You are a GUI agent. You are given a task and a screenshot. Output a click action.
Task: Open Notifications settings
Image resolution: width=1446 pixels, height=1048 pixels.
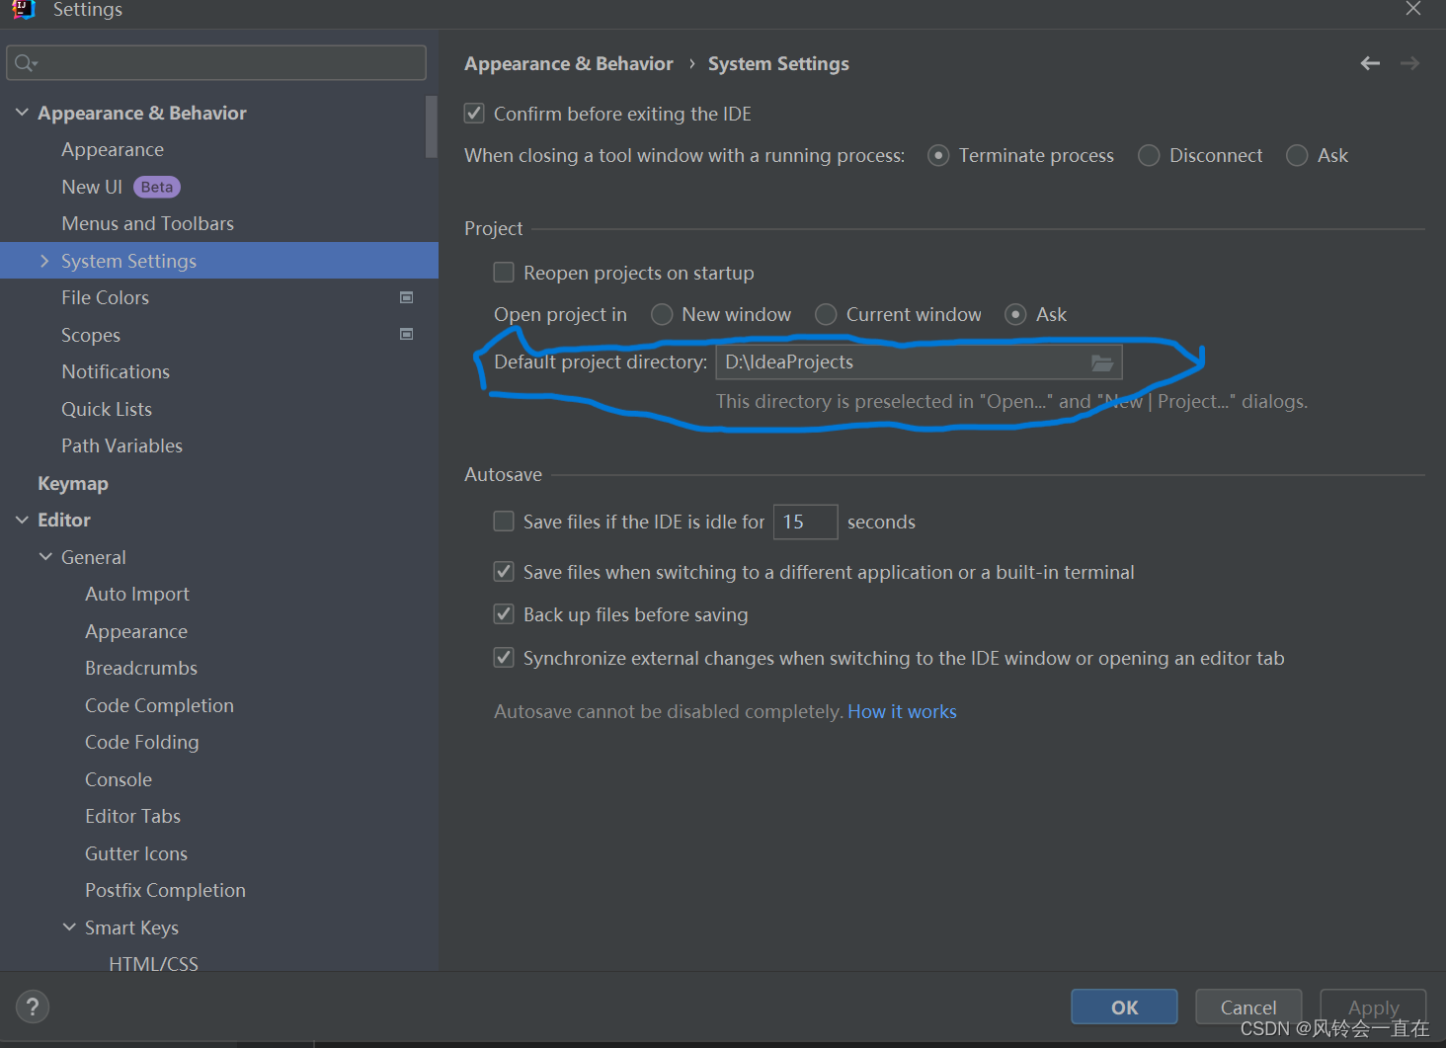116,371
